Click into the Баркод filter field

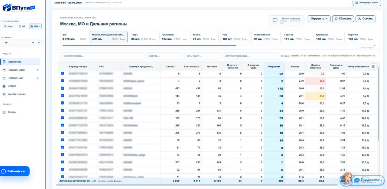165,56
